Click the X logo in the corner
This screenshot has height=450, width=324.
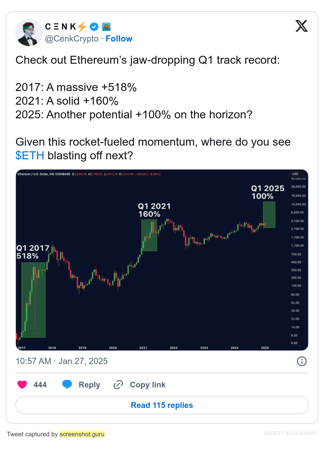[x=302, y=26]
